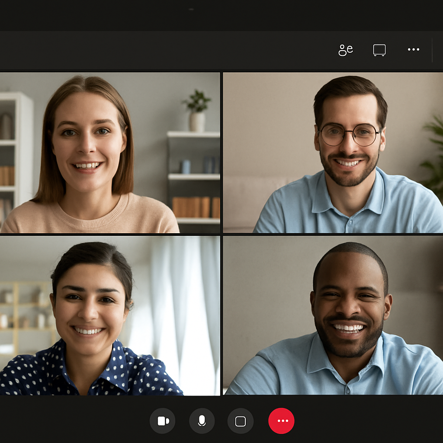Open the white three-dot menu in top bar
443x443 pixels.
point(413,50)
